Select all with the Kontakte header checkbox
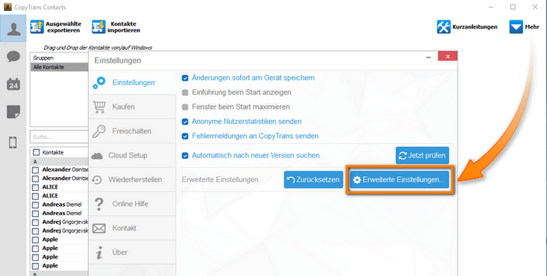This screenshot has height=276, width=547. [x=36, y=152]
